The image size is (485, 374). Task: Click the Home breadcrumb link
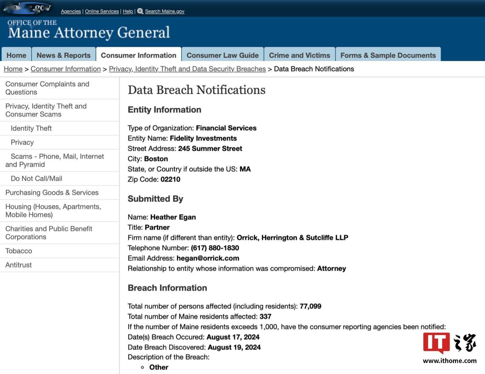coord(13,69)
